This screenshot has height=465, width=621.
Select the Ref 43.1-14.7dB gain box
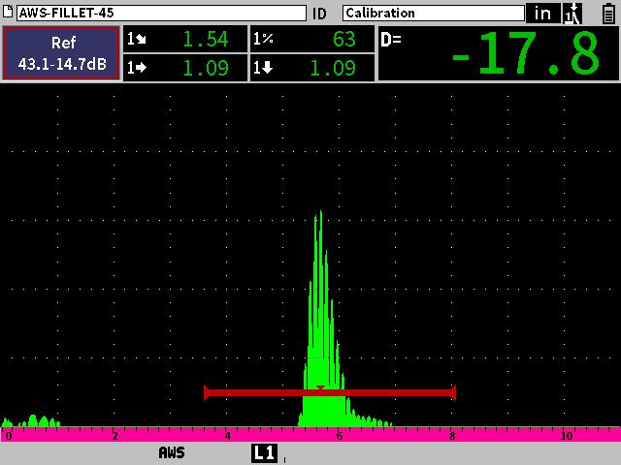pos(61,53)
